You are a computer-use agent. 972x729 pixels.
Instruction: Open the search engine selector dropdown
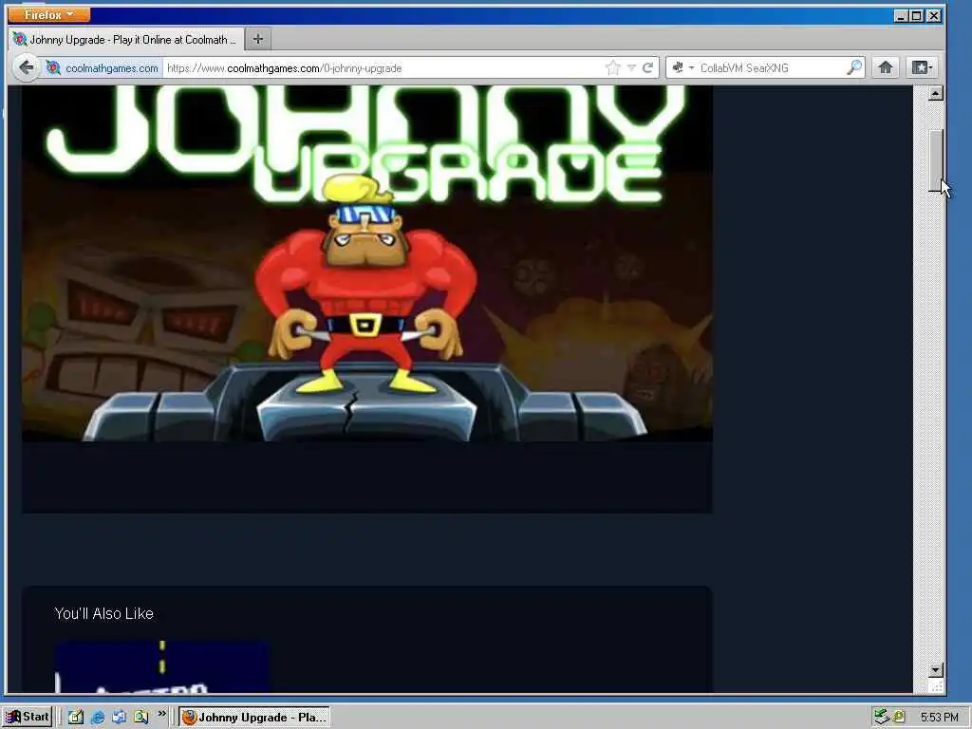pyautogui.click(x=683, y=68)
